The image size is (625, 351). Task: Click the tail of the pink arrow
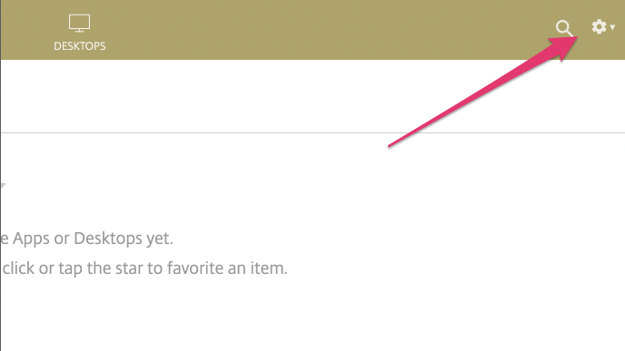click(x=390, y=146)
